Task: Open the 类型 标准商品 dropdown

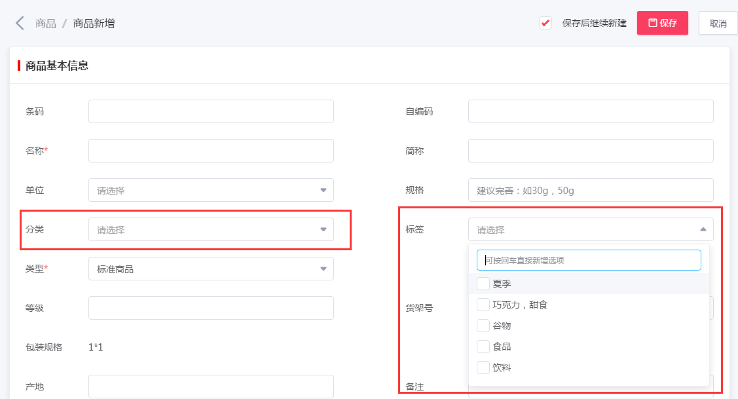Action: click(211, 269)
